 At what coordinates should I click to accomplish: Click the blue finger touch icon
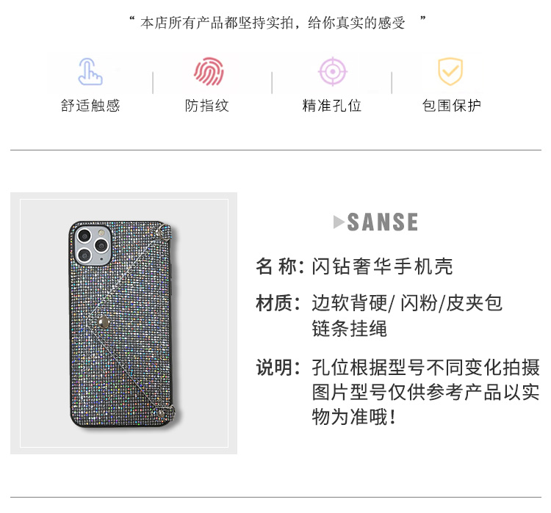90,72
